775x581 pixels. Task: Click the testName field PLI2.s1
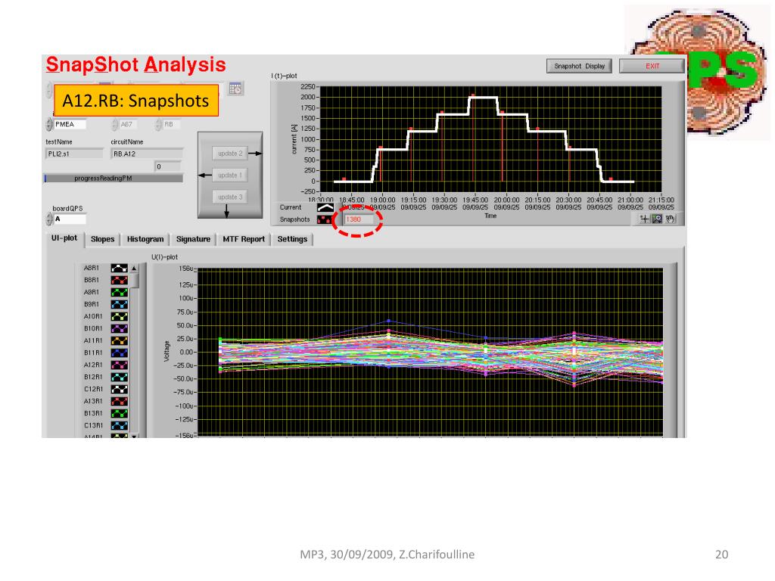point(75,154)
